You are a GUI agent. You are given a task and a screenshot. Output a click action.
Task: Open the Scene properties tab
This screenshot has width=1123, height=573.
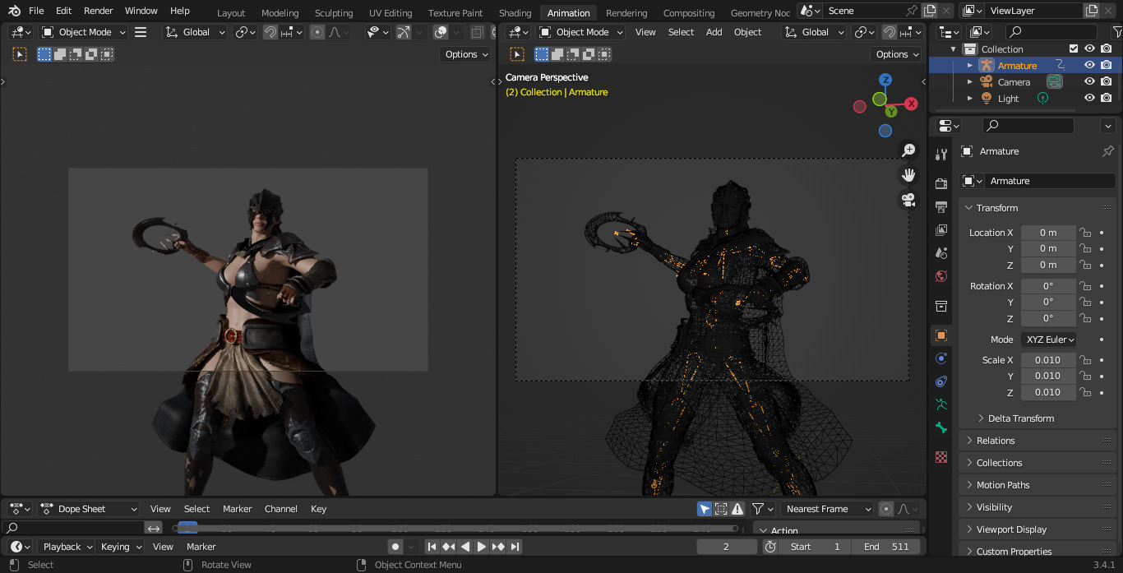coord(941,253)
